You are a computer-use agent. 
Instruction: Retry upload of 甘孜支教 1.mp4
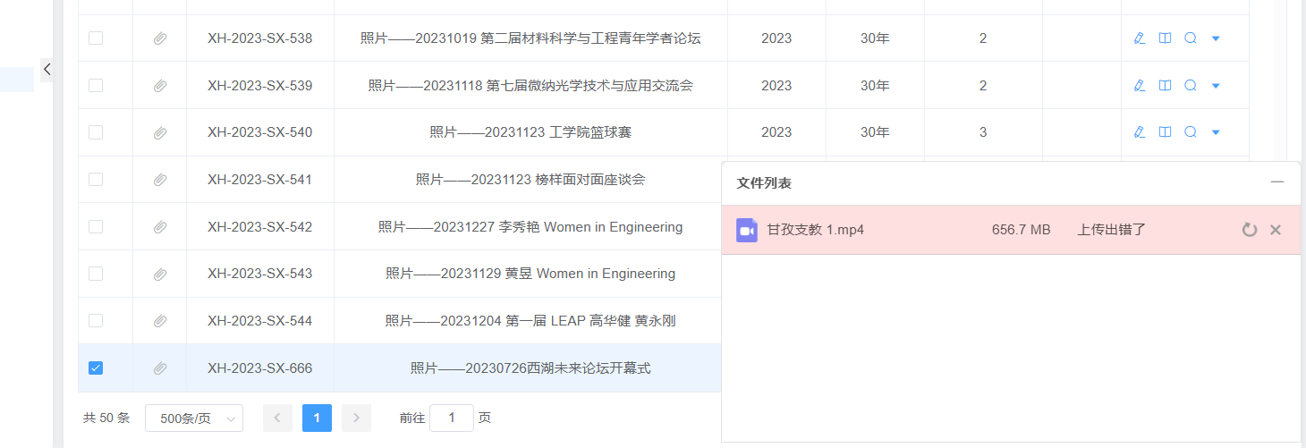[x=1250, y=230]
